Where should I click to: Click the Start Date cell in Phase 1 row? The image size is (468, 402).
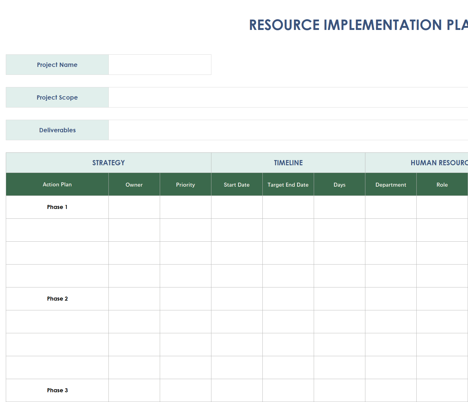point(237,207)
